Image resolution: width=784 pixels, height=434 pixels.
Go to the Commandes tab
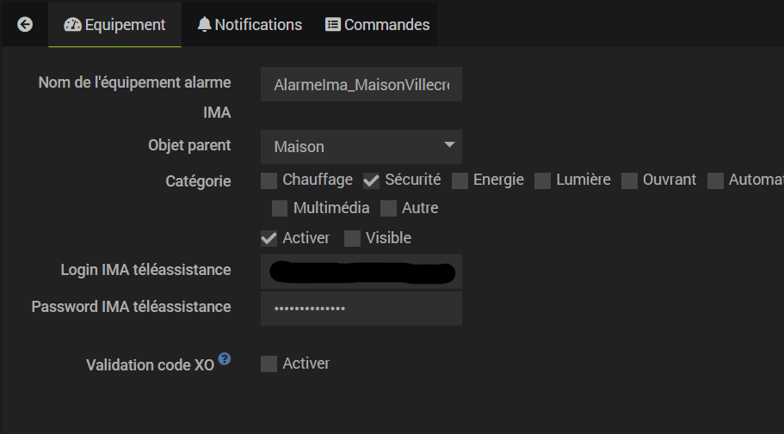pos(378,25)
